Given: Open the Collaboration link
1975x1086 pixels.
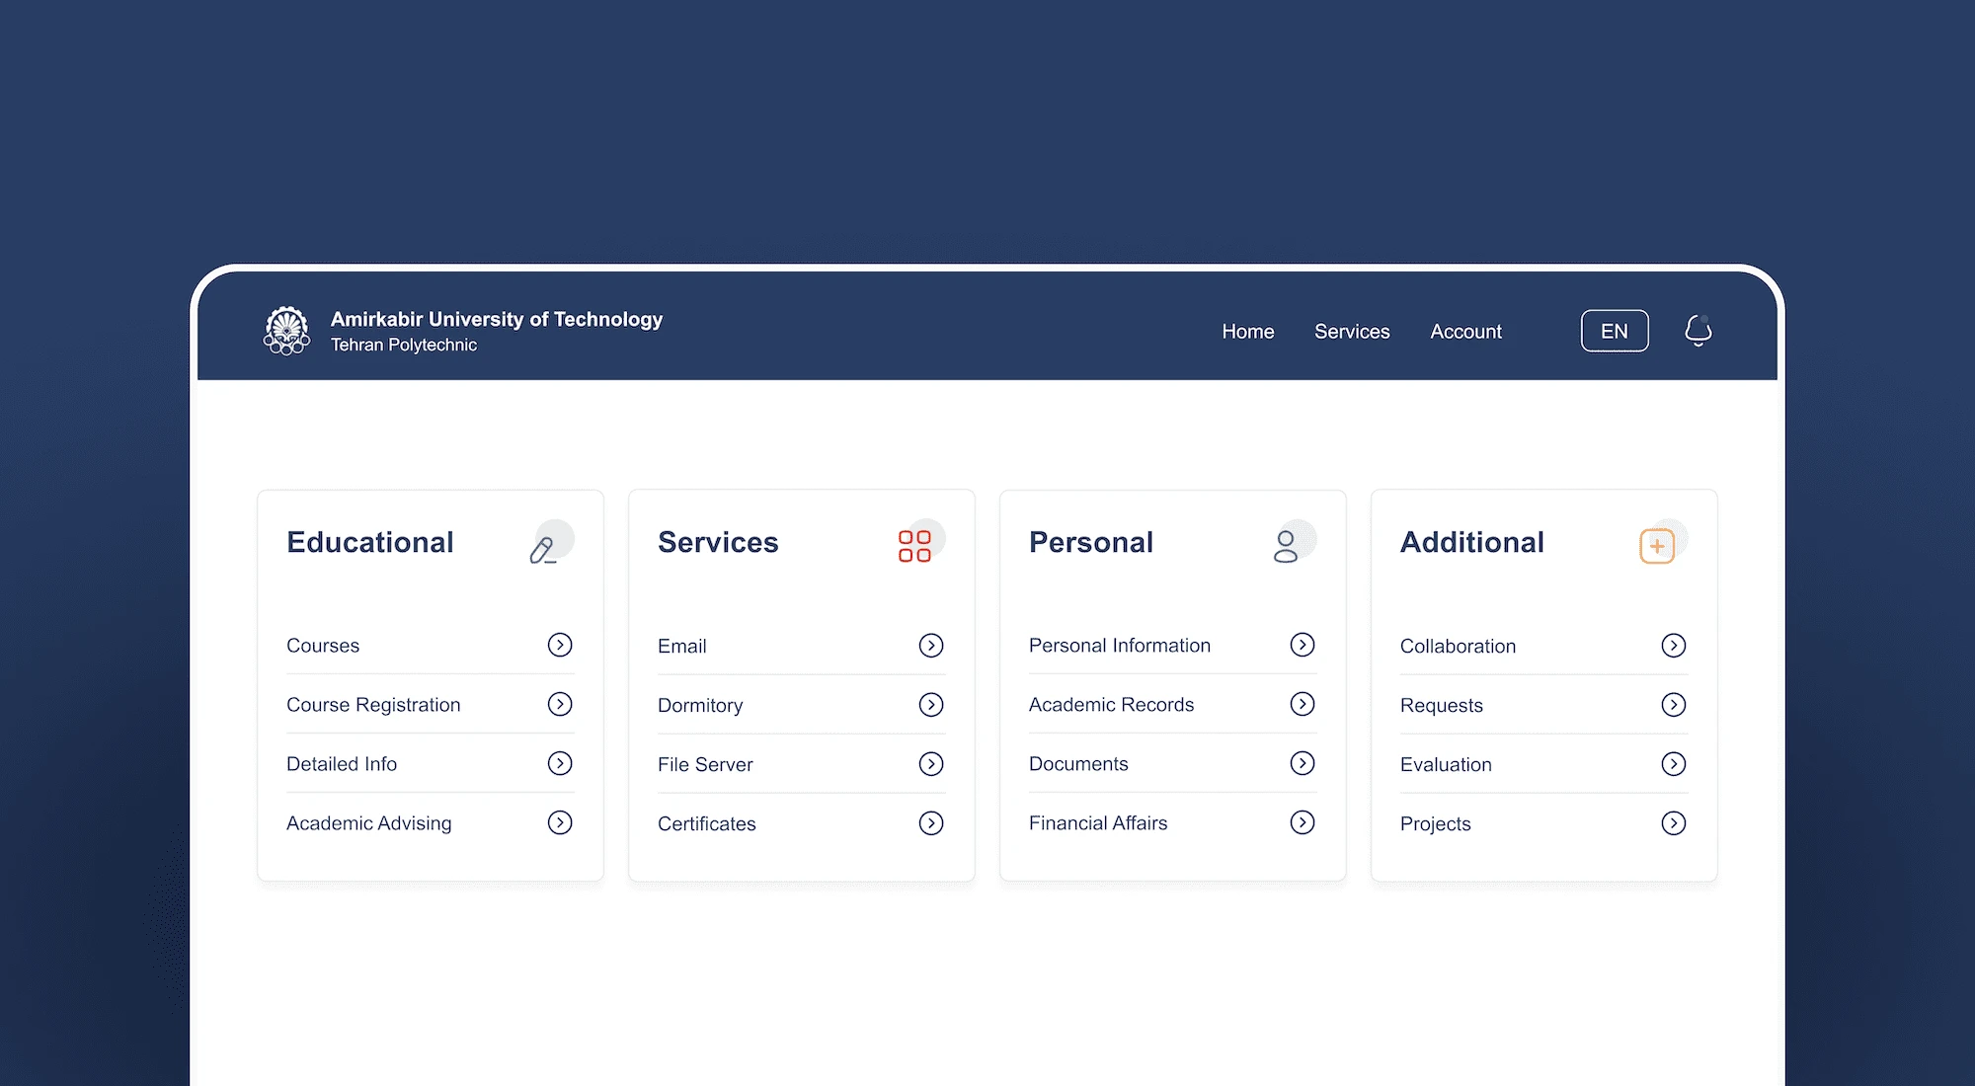Looking at the screenshot, I should tap(1458, 647).
